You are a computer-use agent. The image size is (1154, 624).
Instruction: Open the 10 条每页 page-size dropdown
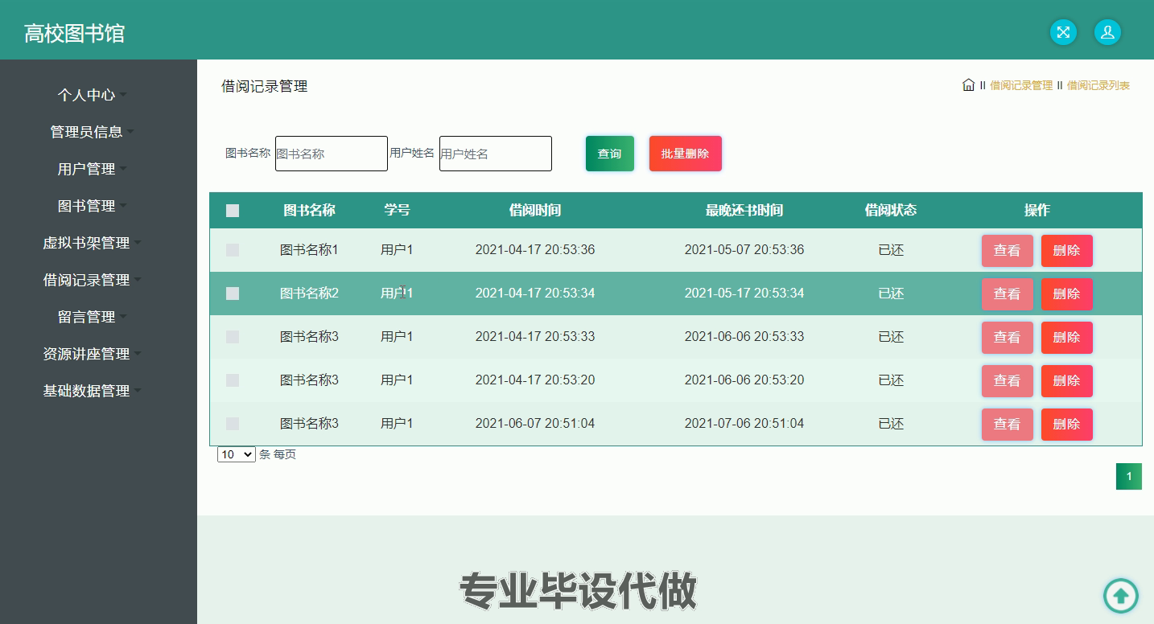pos(236,454)
